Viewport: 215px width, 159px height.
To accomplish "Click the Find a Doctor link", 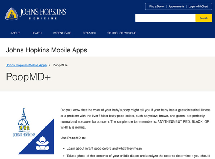I will coord(157,7).
